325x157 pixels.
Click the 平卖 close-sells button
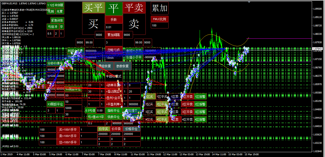pyautogui.click(x=134, y=8)
